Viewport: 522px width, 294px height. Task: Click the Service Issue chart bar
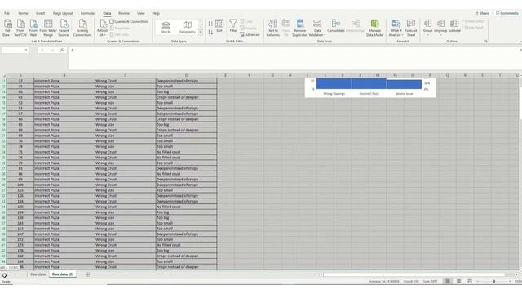click(404, 84)
